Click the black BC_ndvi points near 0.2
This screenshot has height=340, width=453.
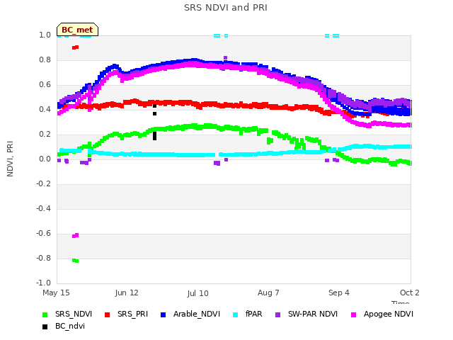click(x=154, y=135)
